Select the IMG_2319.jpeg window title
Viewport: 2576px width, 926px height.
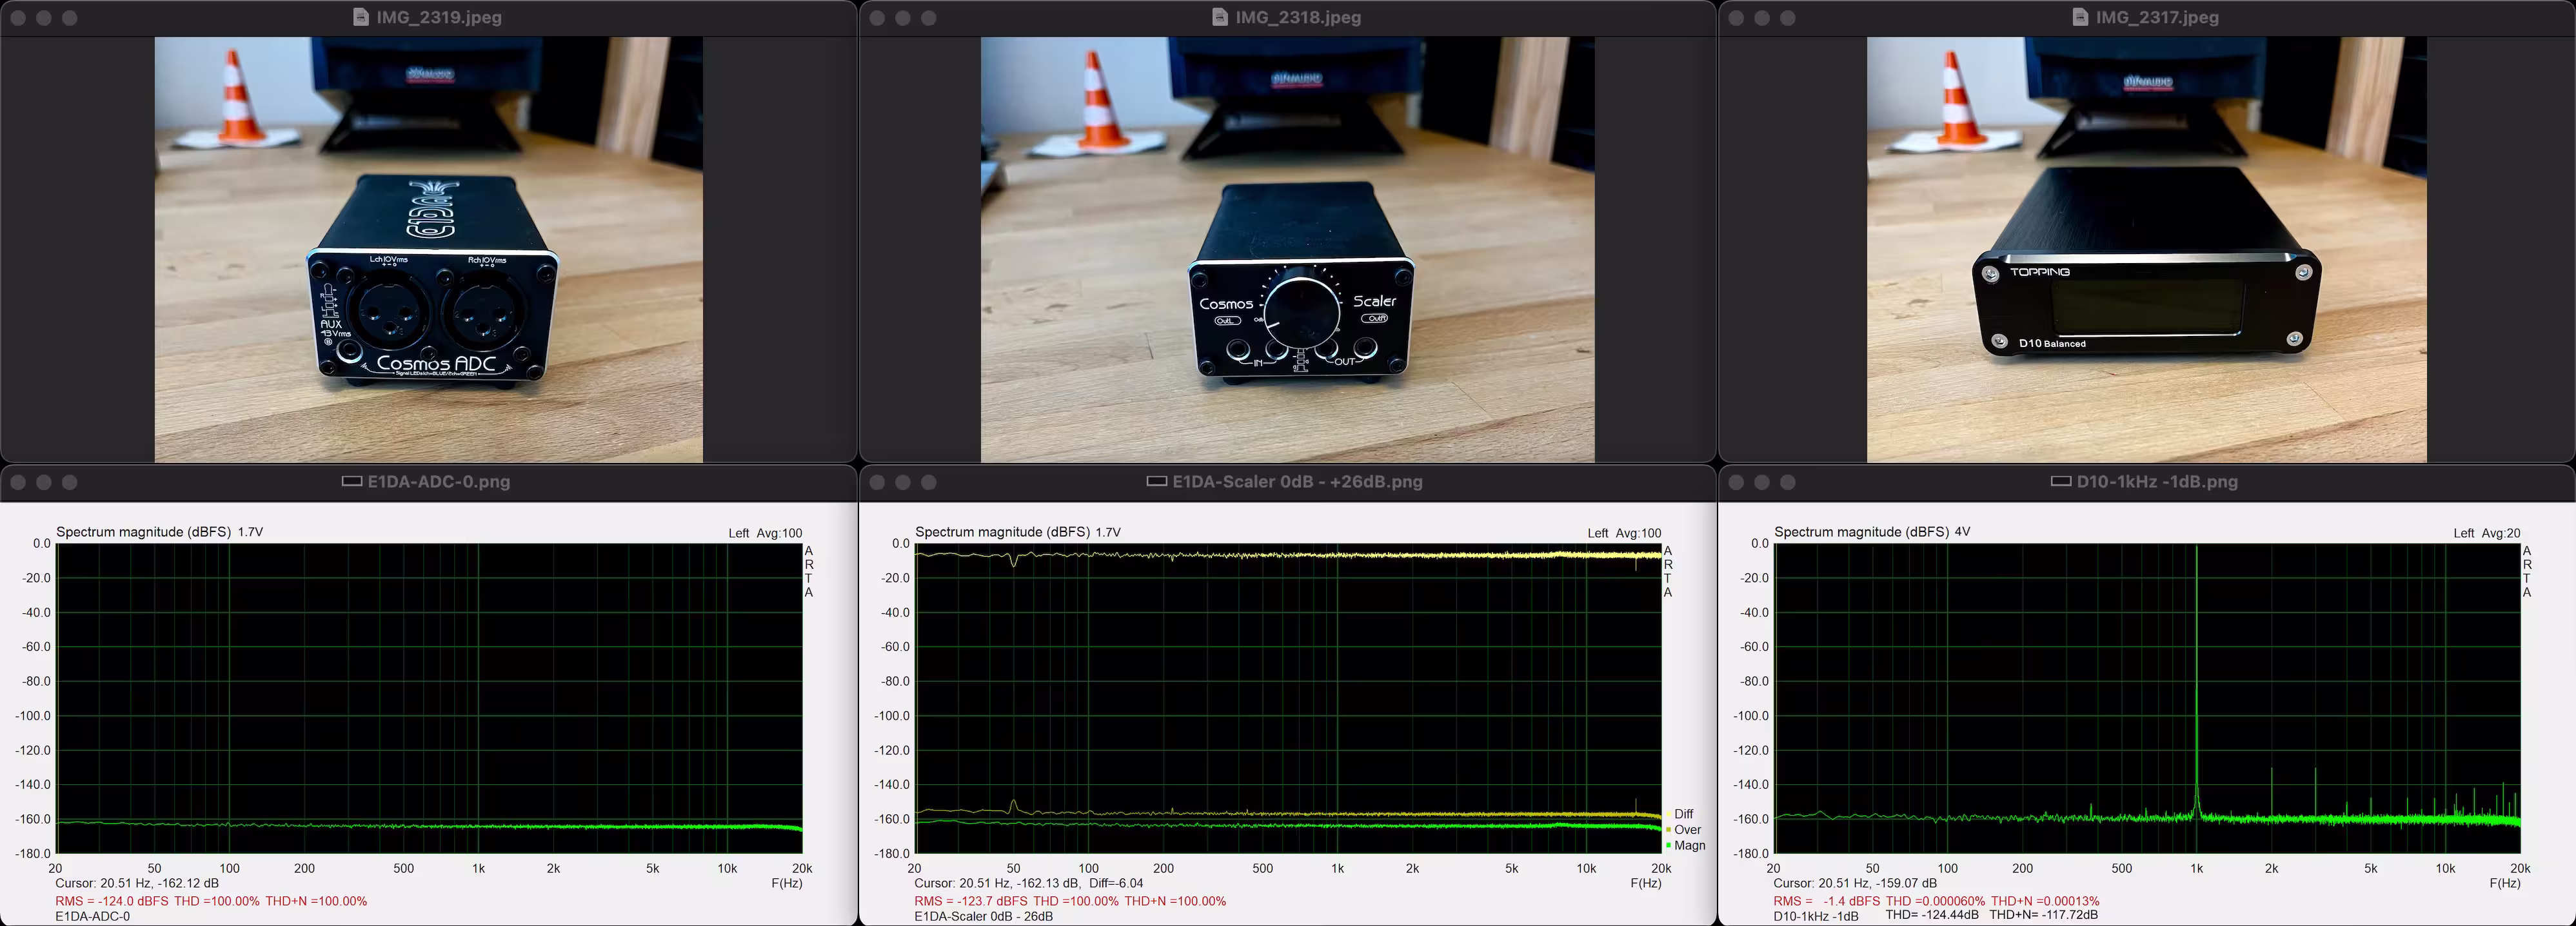(439, 17)
